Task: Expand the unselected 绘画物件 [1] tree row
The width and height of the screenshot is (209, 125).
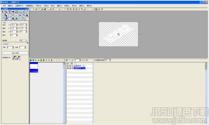Action: 68,66
